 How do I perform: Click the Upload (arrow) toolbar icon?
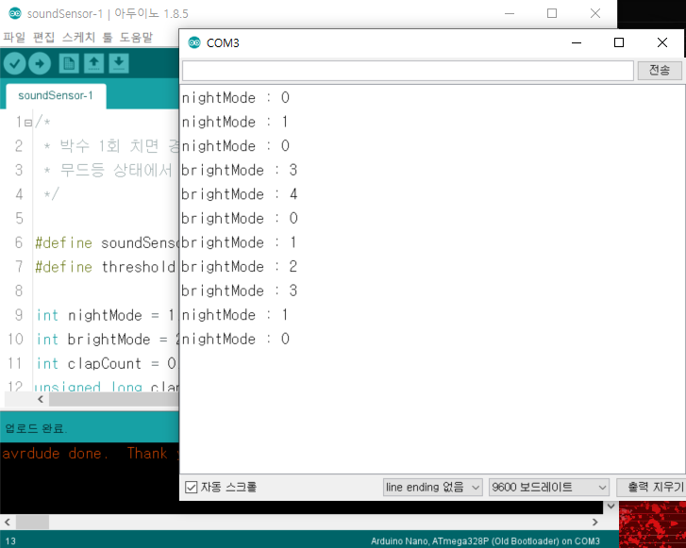pyautogui.click(x=40, y=64)
